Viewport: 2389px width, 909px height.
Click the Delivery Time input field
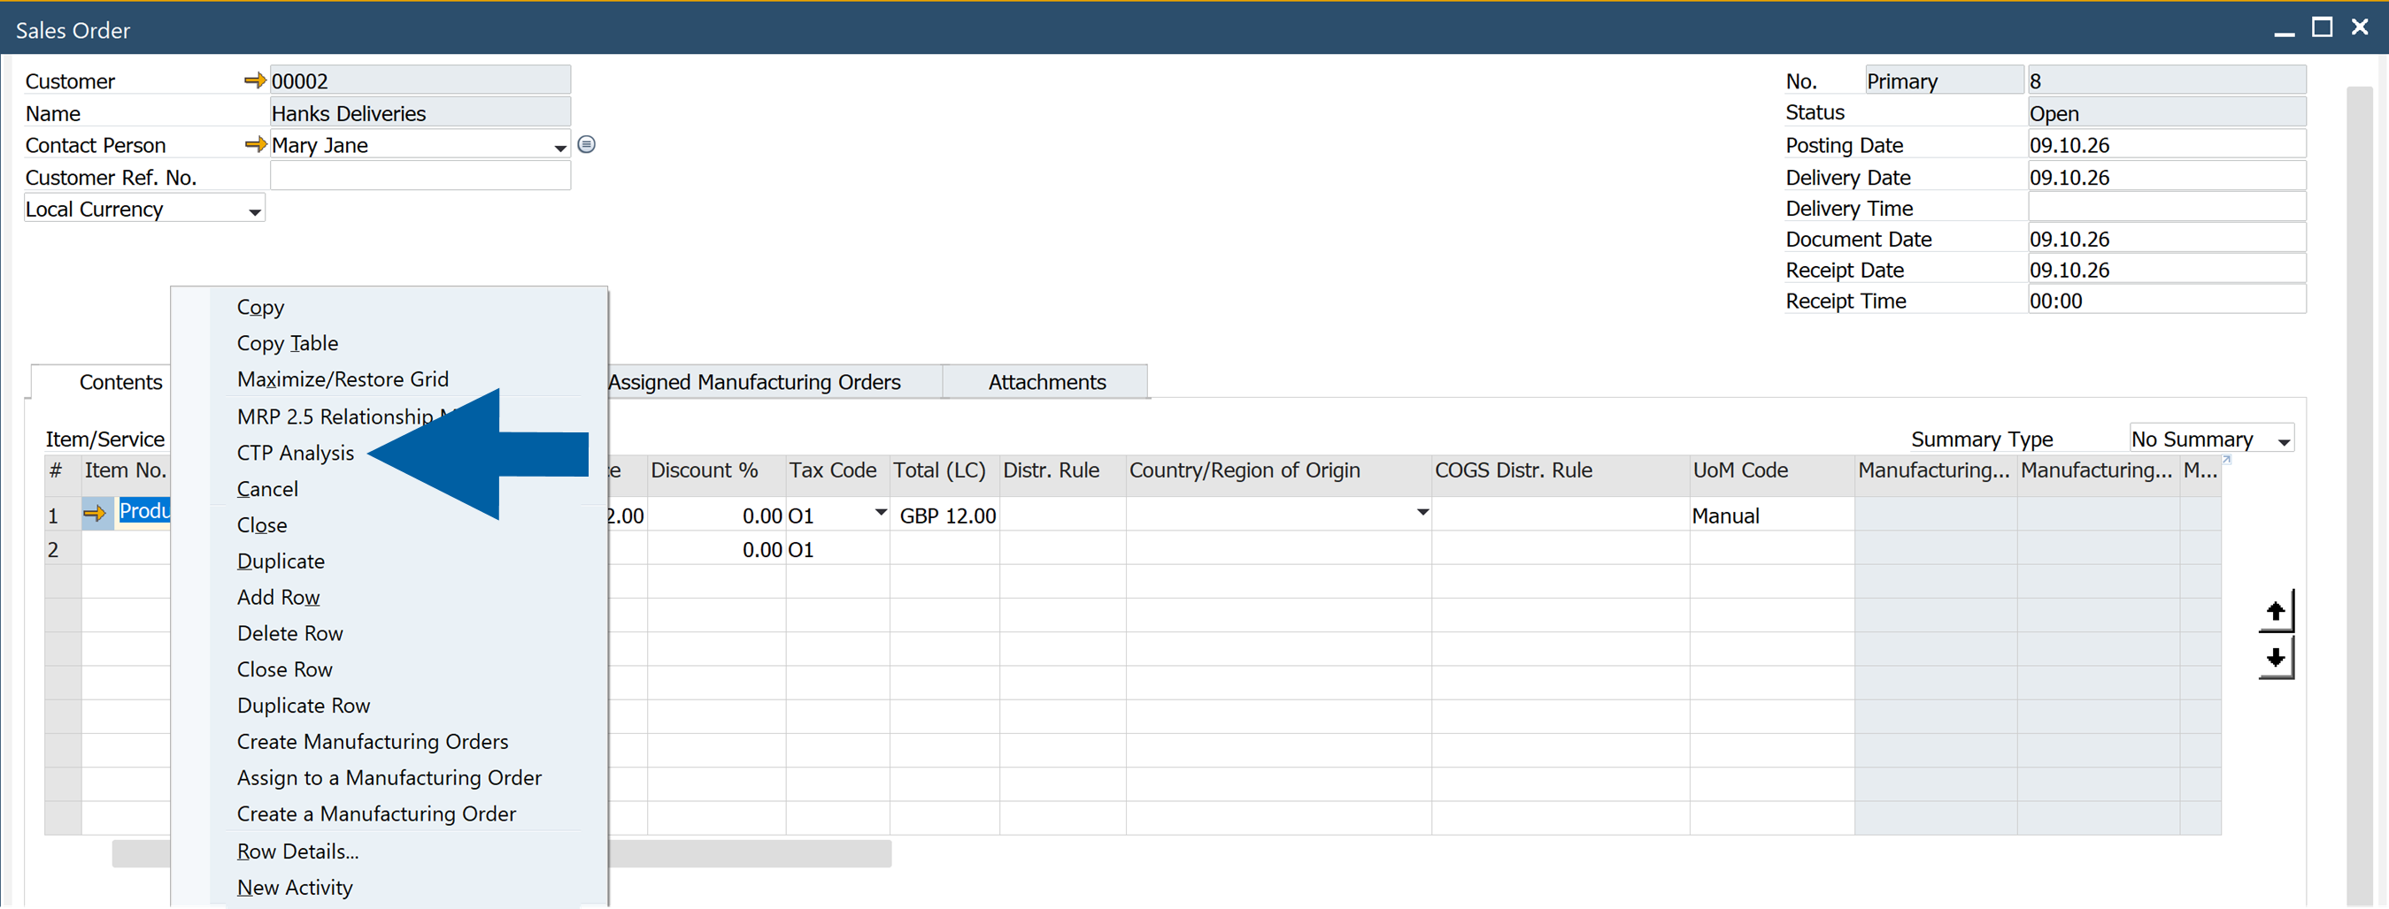[x=2167, y=208]
